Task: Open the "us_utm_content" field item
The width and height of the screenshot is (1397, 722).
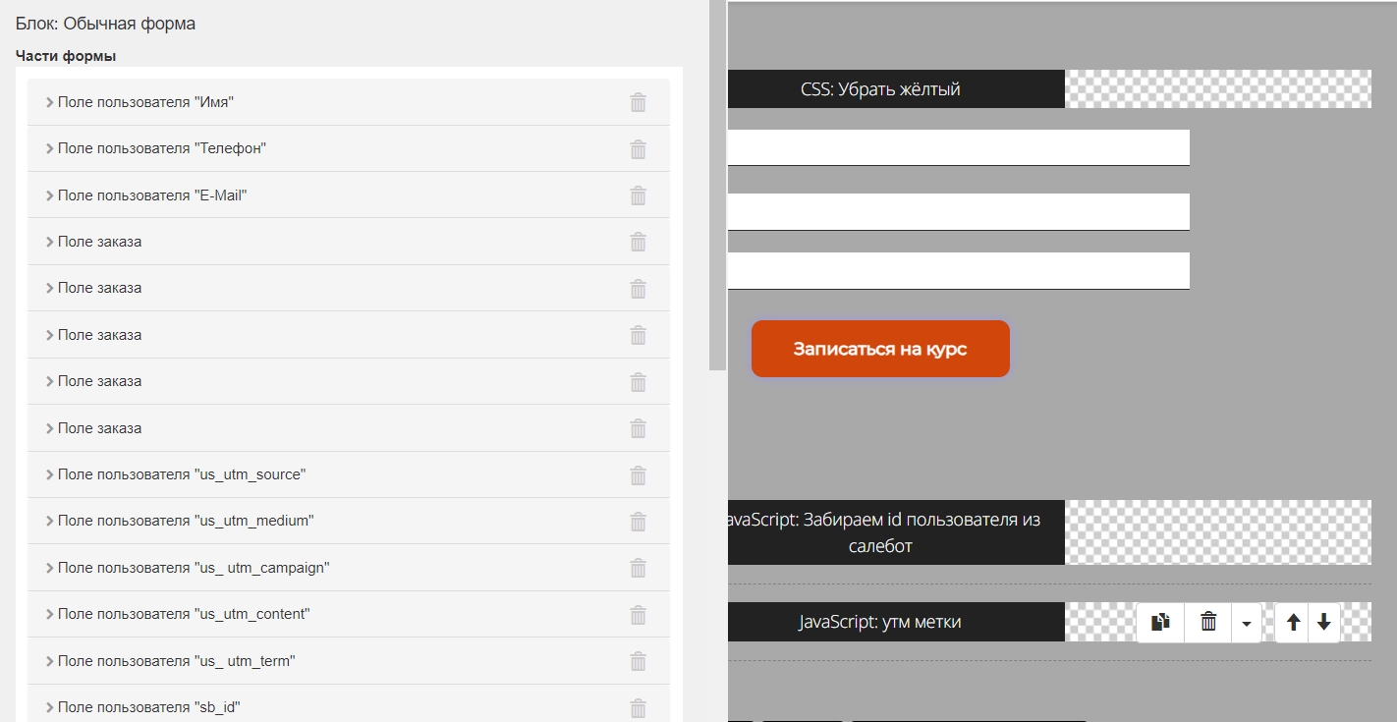Action: [x=183, y=614]
